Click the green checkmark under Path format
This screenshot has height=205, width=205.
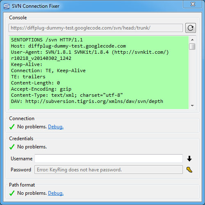(12, 193)
